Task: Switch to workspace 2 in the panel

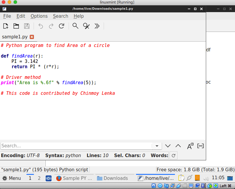Action: [x=39, y=178]
